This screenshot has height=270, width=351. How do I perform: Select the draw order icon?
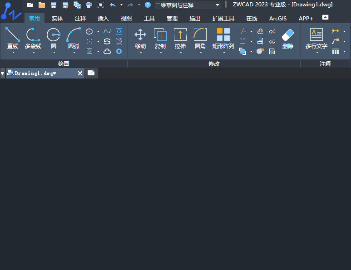[x=242, y=51]
